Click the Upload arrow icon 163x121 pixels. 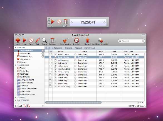coord(87,40)
